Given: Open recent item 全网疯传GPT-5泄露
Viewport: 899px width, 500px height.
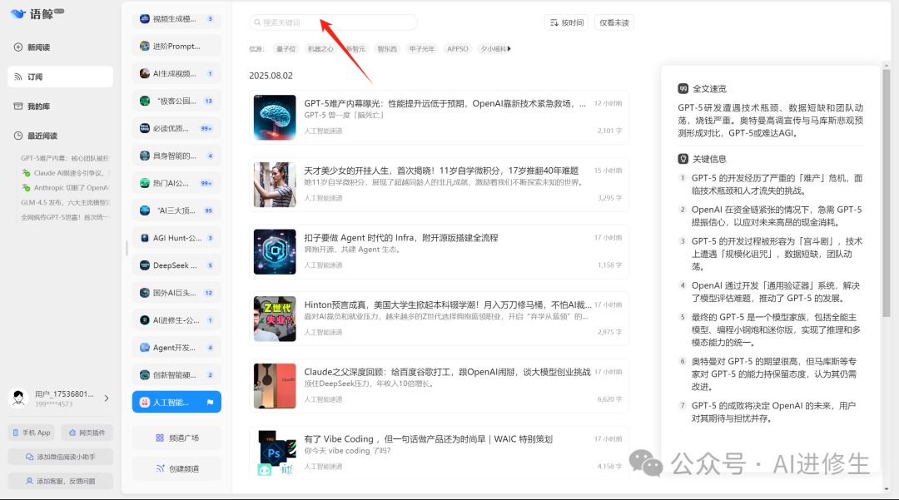Looking at the screenshot, I should pyautogui.click(x=65, y=217).
